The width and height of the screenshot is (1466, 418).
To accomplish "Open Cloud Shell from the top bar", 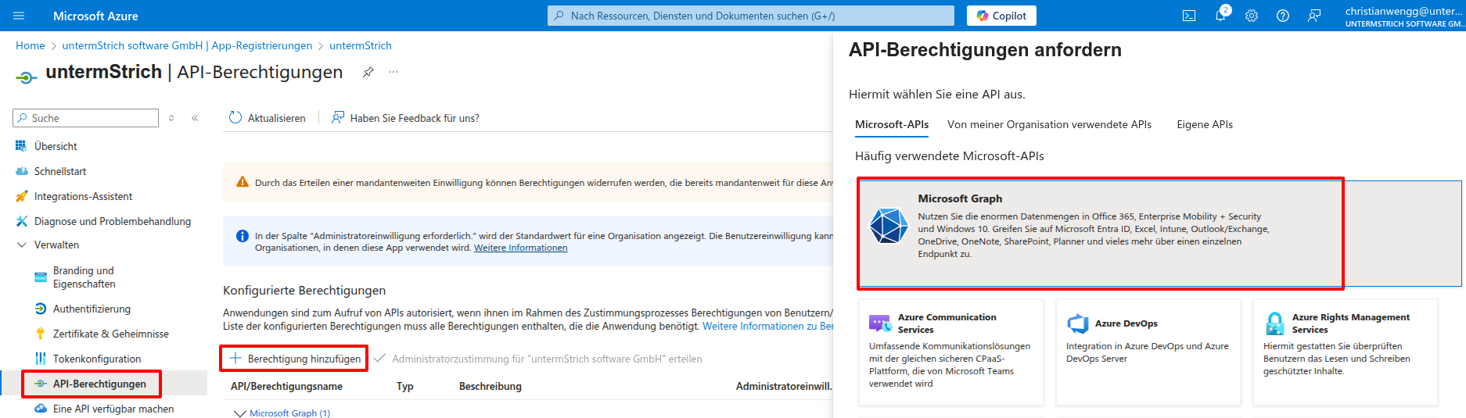I will pos(1188,16).
